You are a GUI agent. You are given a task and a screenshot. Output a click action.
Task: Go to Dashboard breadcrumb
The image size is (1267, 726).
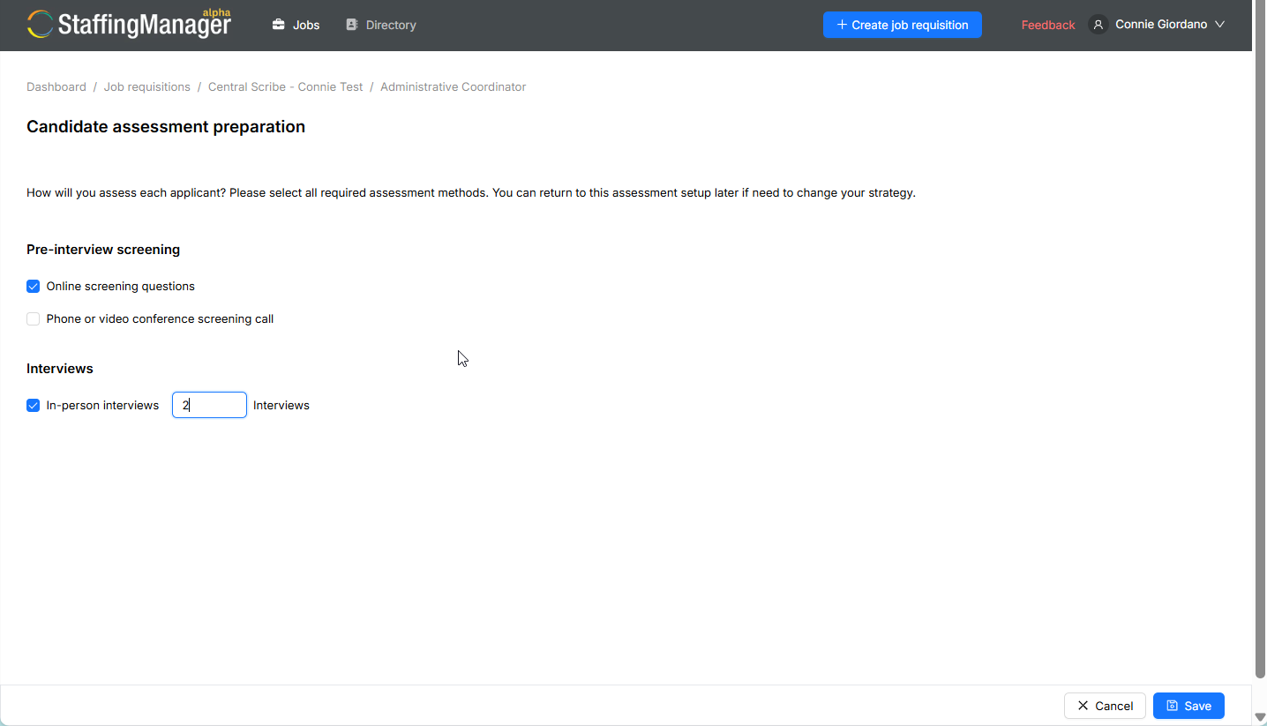[x=56, y=86]
